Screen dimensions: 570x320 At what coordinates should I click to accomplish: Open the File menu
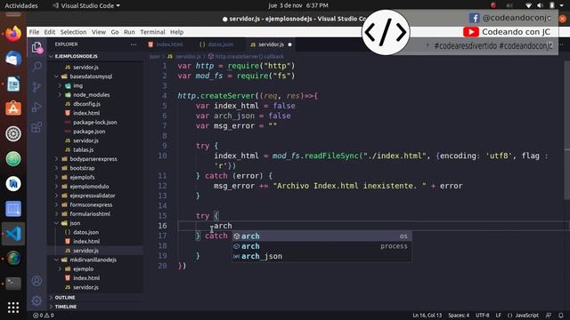point(34,32)
